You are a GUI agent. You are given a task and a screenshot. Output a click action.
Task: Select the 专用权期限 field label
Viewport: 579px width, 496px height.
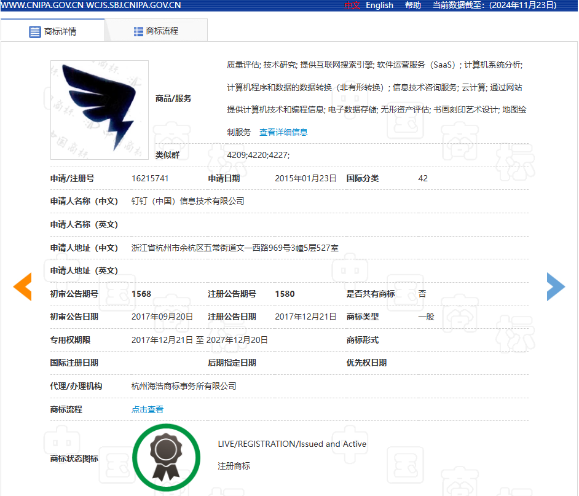click(x=70, y=340)
